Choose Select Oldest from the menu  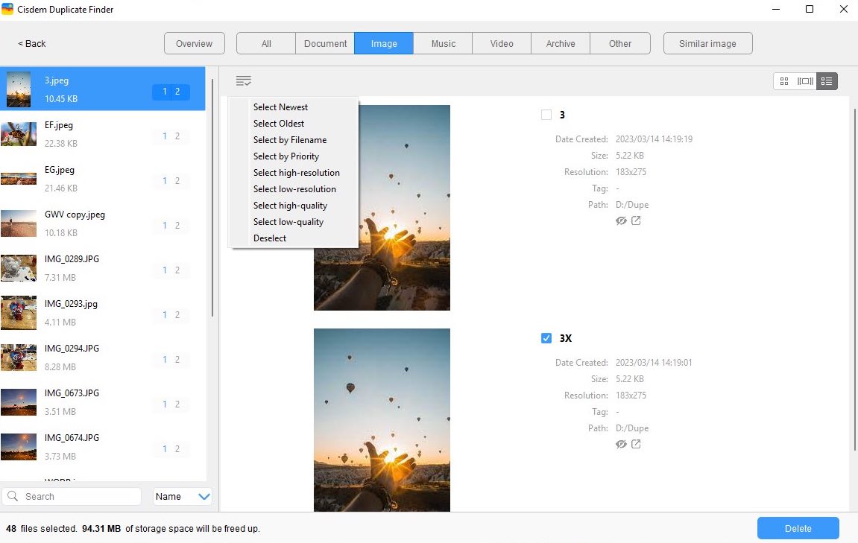[279, 124]
